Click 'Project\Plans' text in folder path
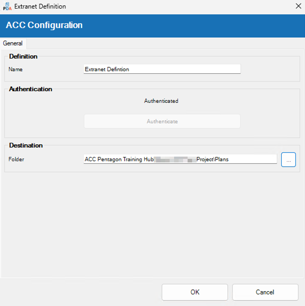This screenshot has height=306, width=305. point(213,159)
